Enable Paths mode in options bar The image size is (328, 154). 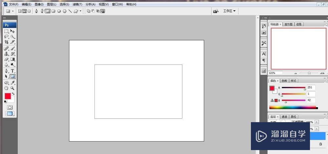(25, 11)
